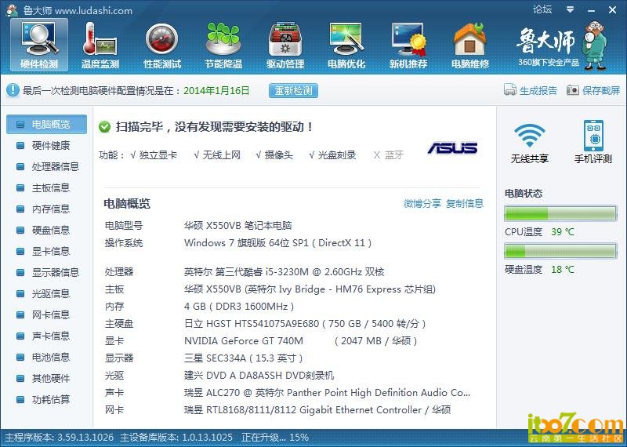Click the 独立显卡 feature label
The height and width of the screenshot is (447, 627).
158,154
